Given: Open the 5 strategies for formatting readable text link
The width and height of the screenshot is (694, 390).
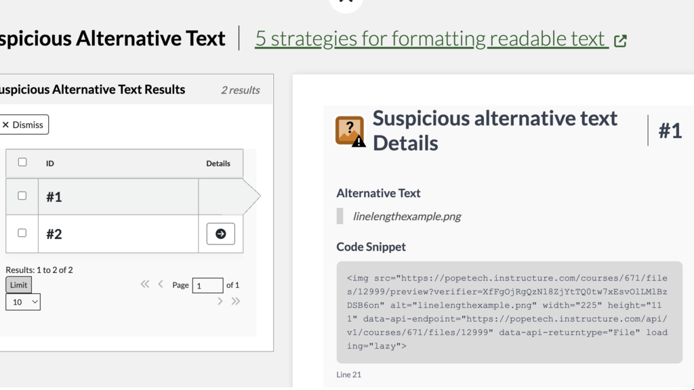Looking at the screenshot, I should pos(430,39).
